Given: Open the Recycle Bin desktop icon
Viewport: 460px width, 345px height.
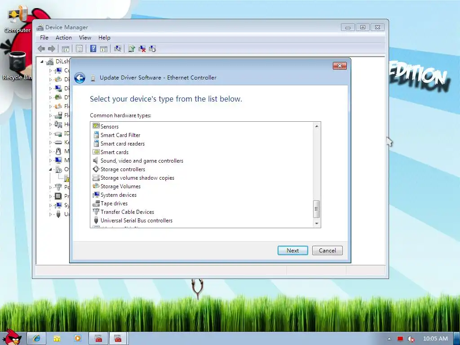Looking at the screenshot, I should [x=17, y=66].
